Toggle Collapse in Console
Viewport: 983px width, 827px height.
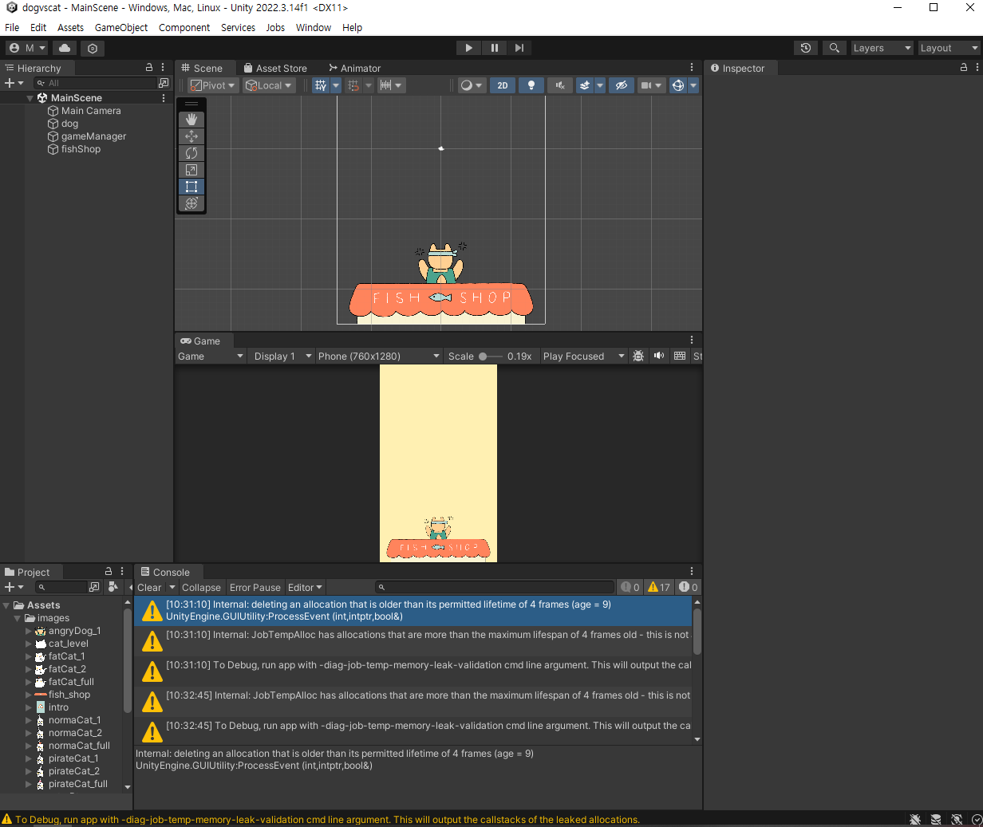(x=201, y=587)
